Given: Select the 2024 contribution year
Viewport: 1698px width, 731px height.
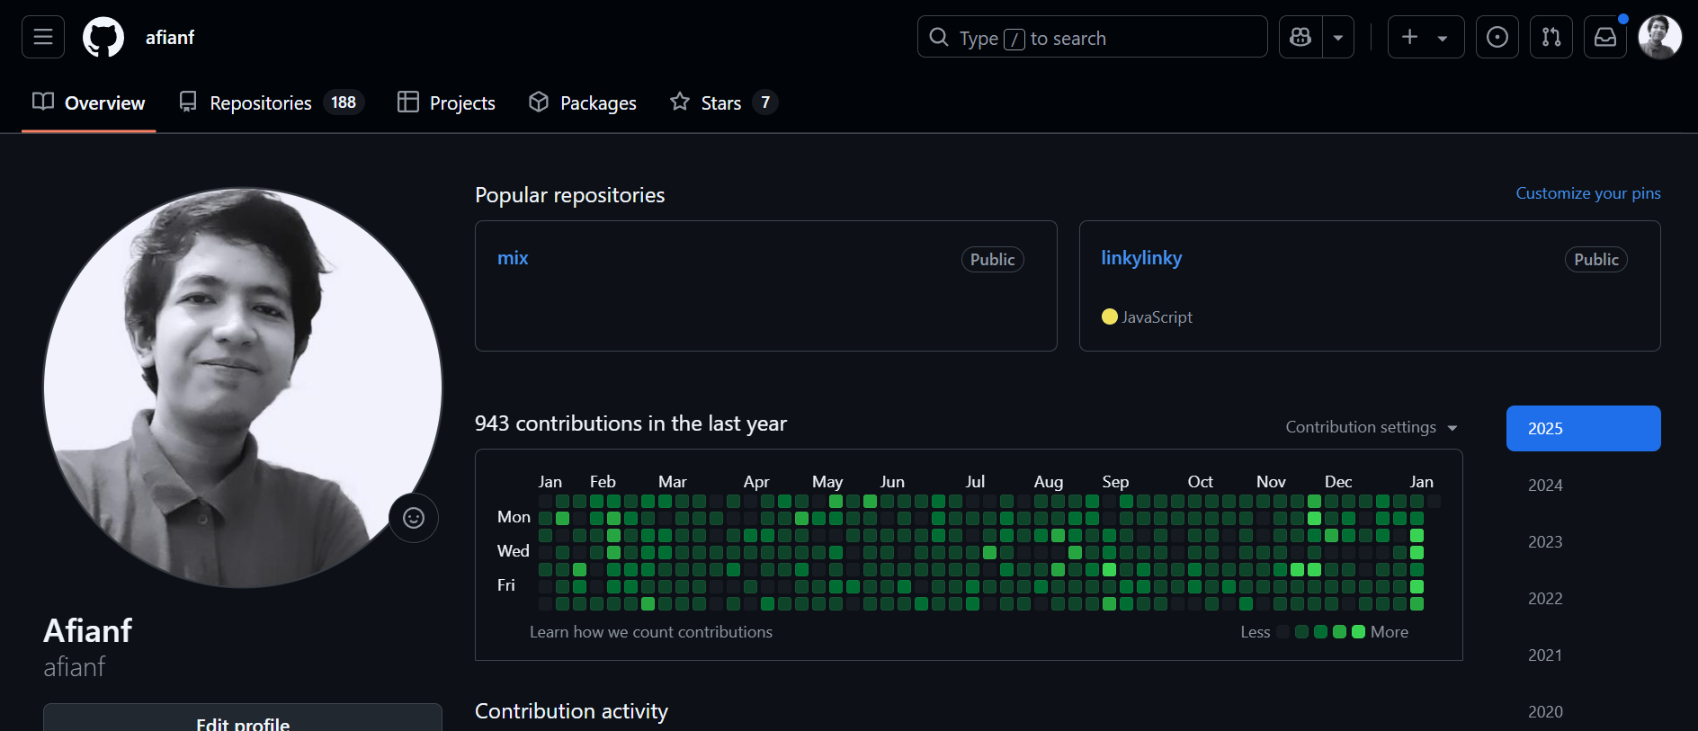Looking at the screenshot, I should [x=1545, y=486].
